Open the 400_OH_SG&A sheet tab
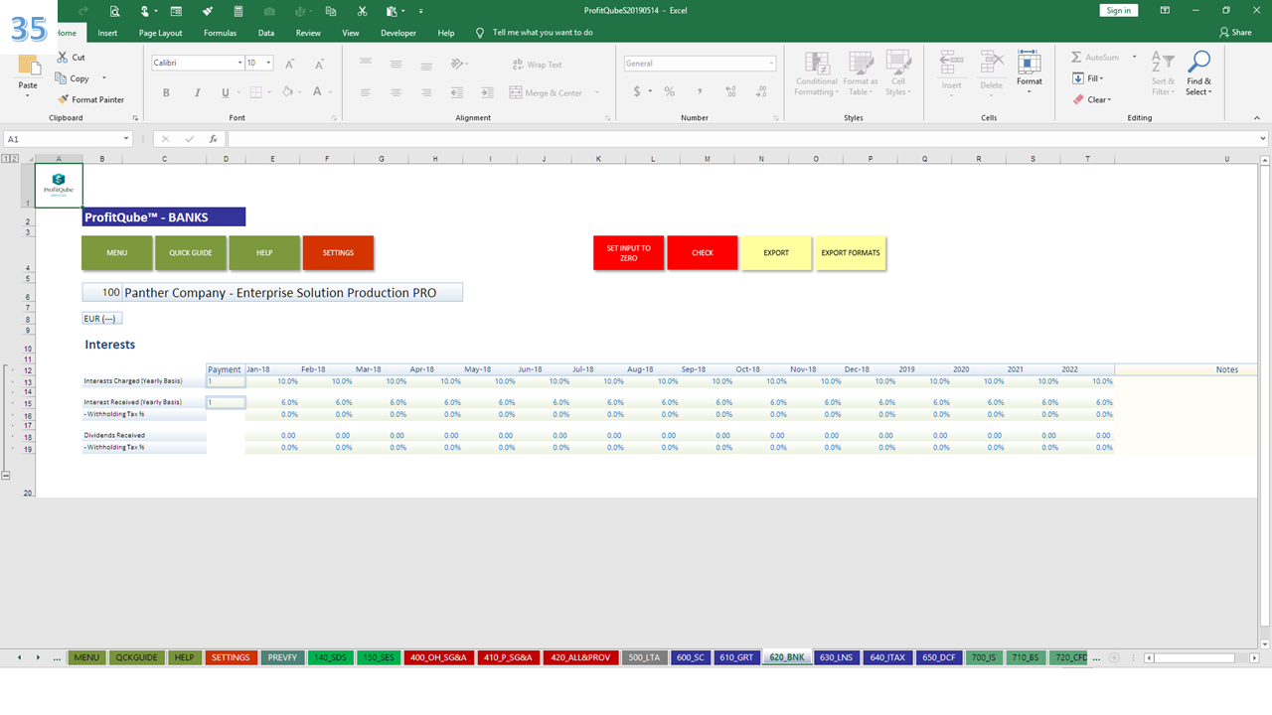The width and height of the screenshot is (1272, 715). pos(438,657)
